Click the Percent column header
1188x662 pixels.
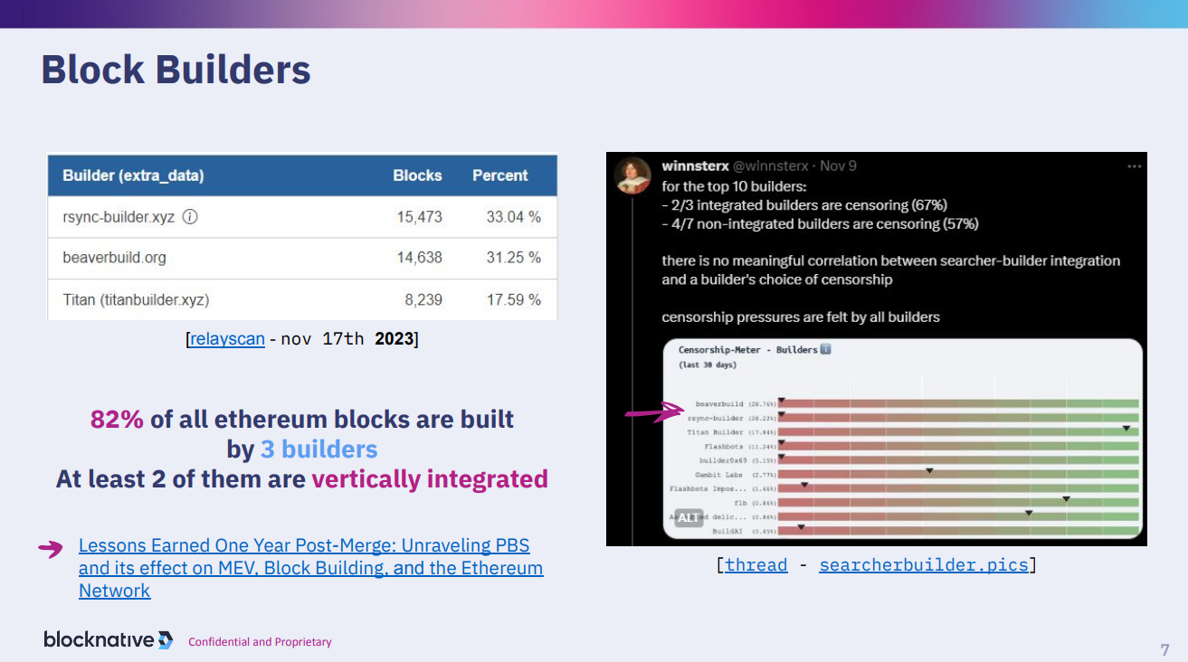coord(499,175)
